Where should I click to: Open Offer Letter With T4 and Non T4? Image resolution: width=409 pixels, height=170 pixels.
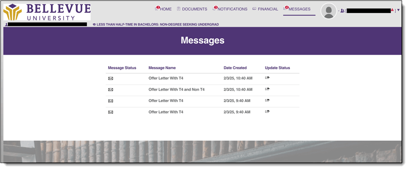click(176, 89)
